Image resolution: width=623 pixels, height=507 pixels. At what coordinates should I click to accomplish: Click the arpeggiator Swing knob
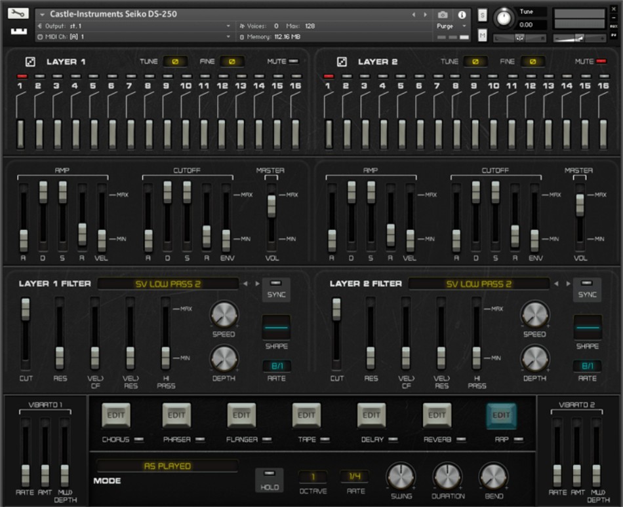[401, 476]
